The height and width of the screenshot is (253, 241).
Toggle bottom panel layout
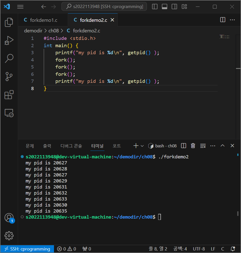164,7
